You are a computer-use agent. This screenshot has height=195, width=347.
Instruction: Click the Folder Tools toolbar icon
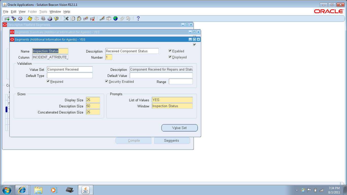(129, 19)
